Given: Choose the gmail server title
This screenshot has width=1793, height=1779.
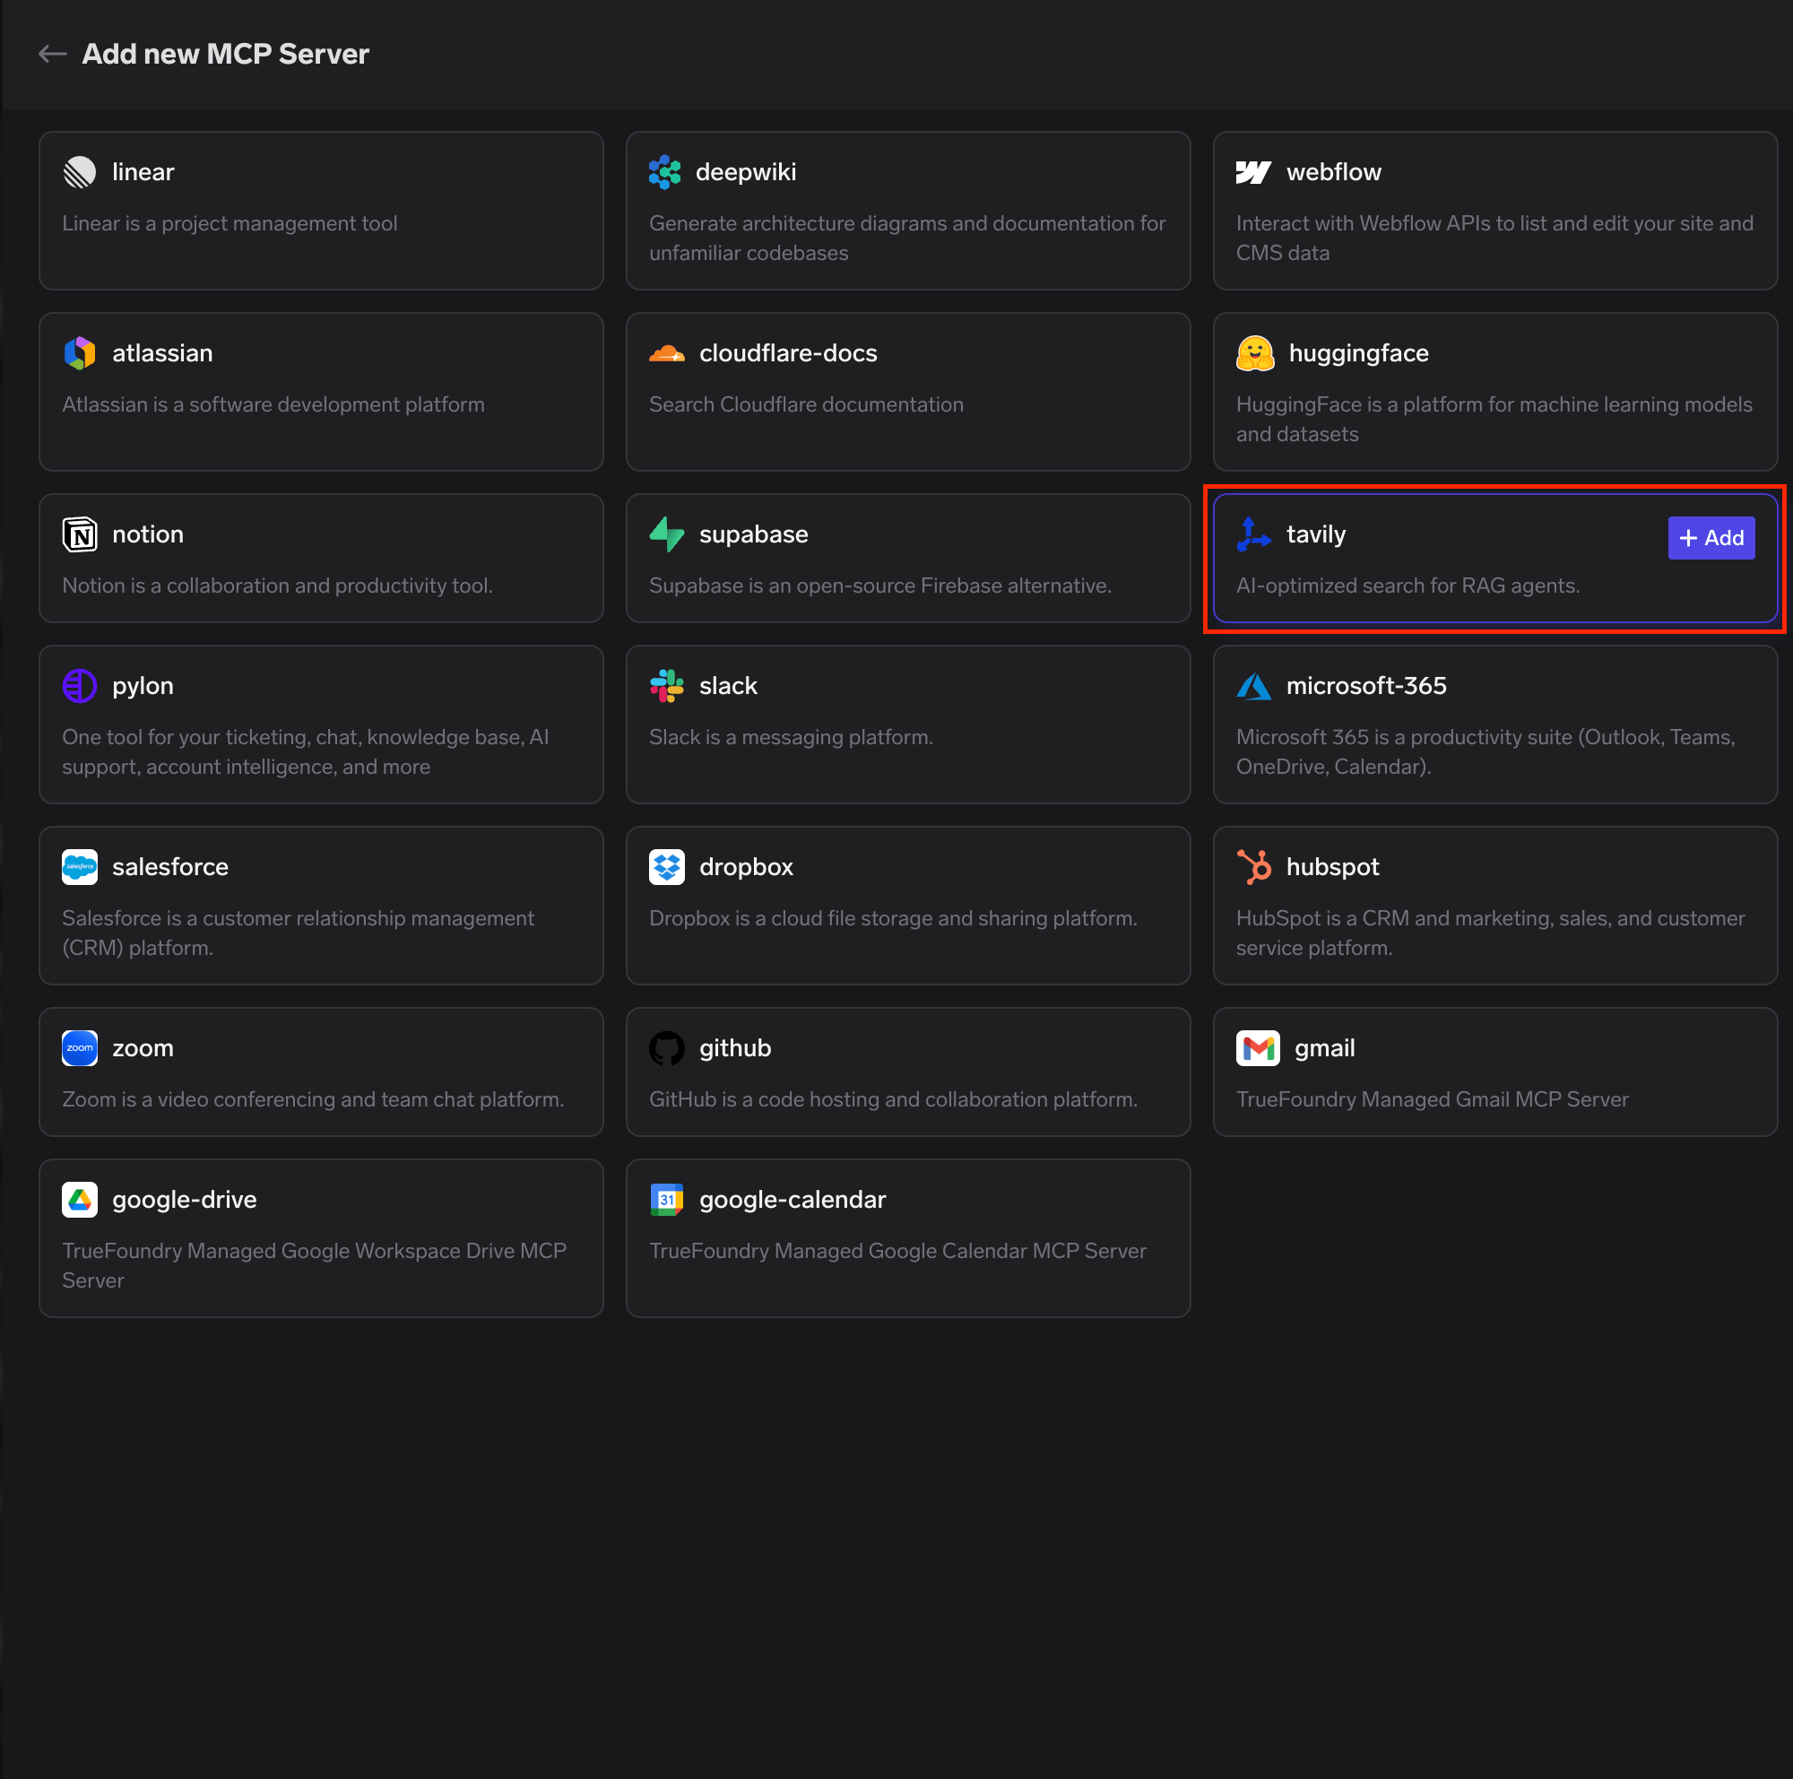Looking at the screenshot, I should (x=1323, y=1047).
